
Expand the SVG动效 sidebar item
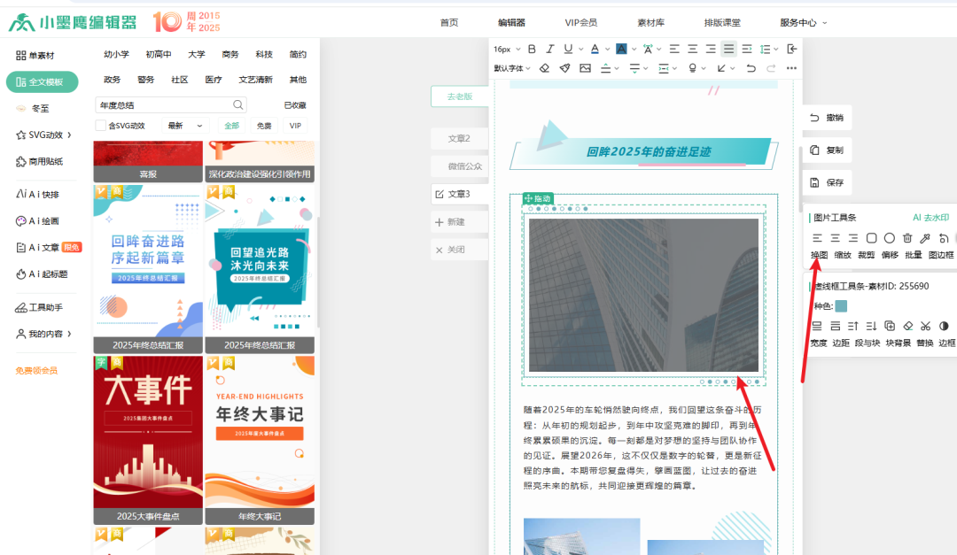[x=44, y=135]
